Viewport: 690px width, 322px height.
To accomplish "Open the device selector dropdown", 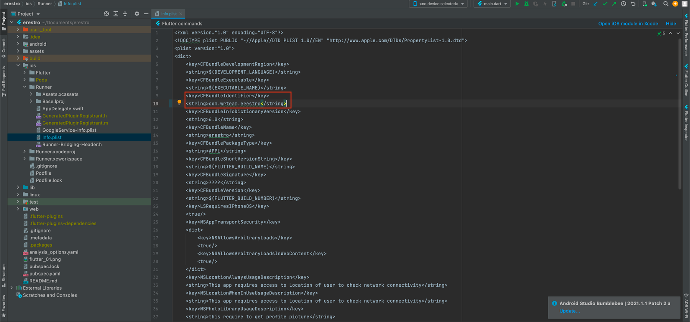I will coord(439,4).
